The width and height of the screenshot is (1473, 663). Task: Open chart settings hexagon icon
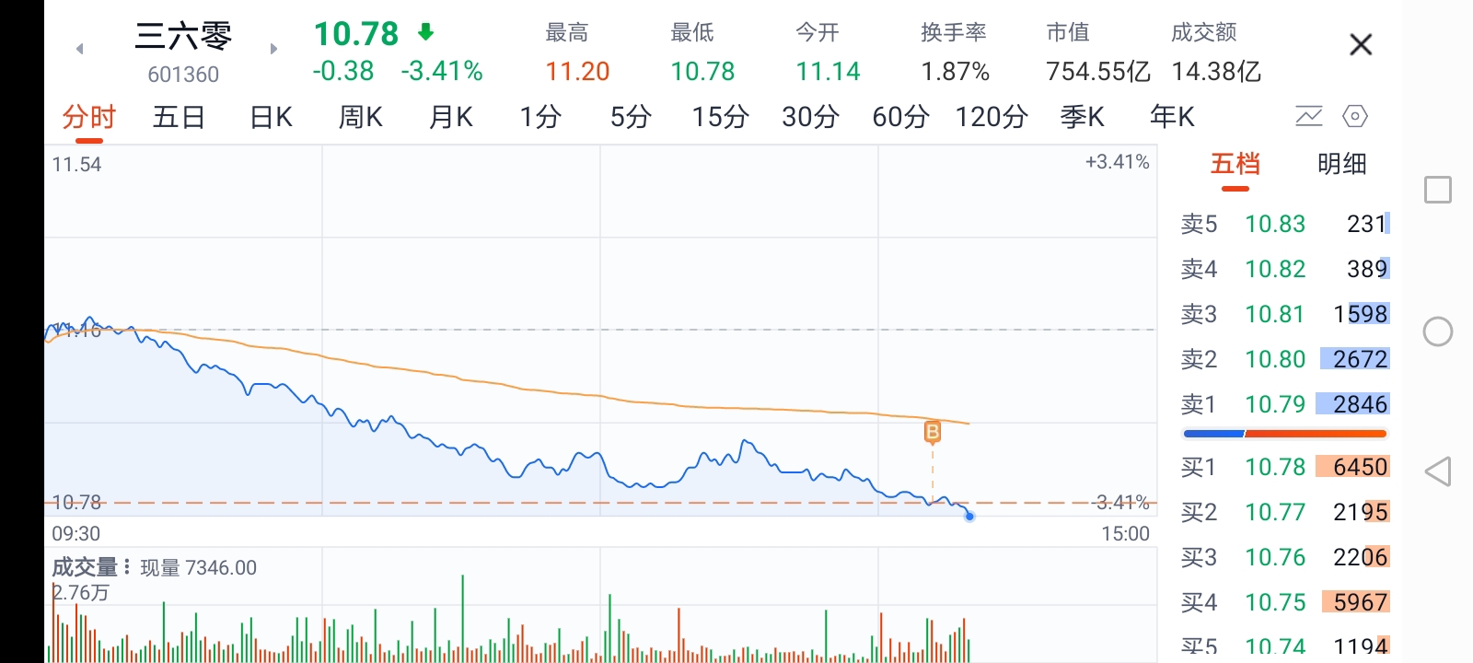click(1355, 117)
